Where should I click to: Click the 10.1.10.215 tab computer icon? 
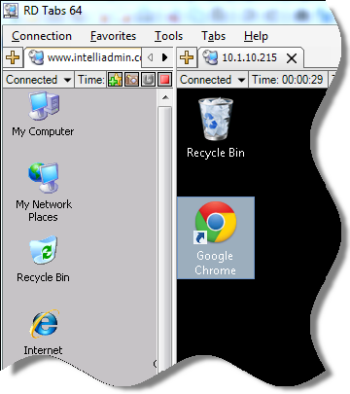coord(210,57)
